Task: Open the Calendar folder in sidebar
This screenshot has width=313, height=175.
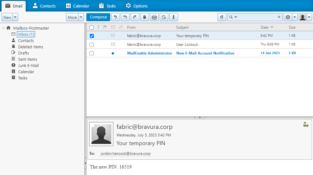Action: point(26,72)
